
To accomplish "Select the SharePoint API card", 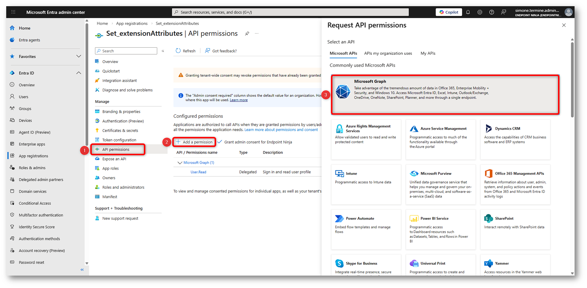I will (x=515, y=230).
